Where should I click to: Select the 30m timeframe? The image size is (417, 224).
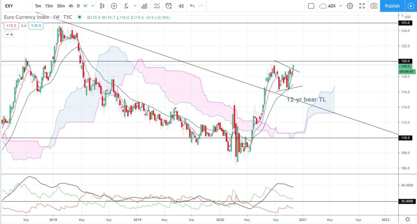[x=61, y=6]
